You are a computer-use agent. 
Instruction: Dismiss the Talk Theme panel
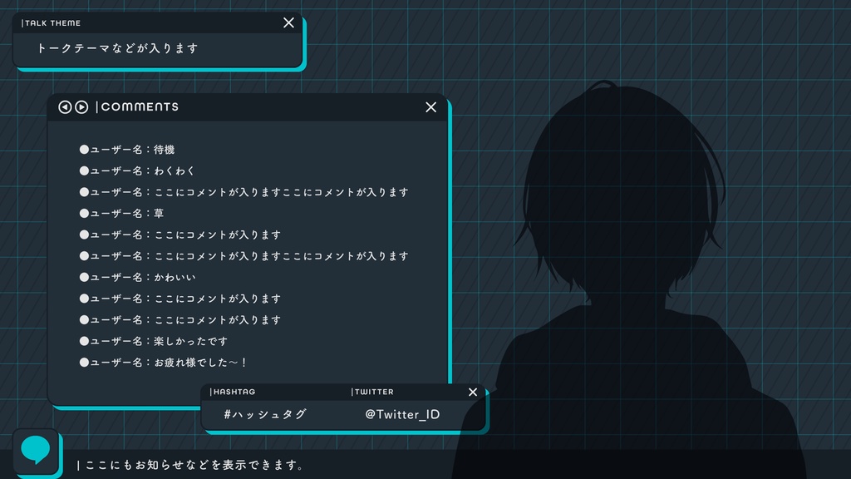tap(288, 22)
